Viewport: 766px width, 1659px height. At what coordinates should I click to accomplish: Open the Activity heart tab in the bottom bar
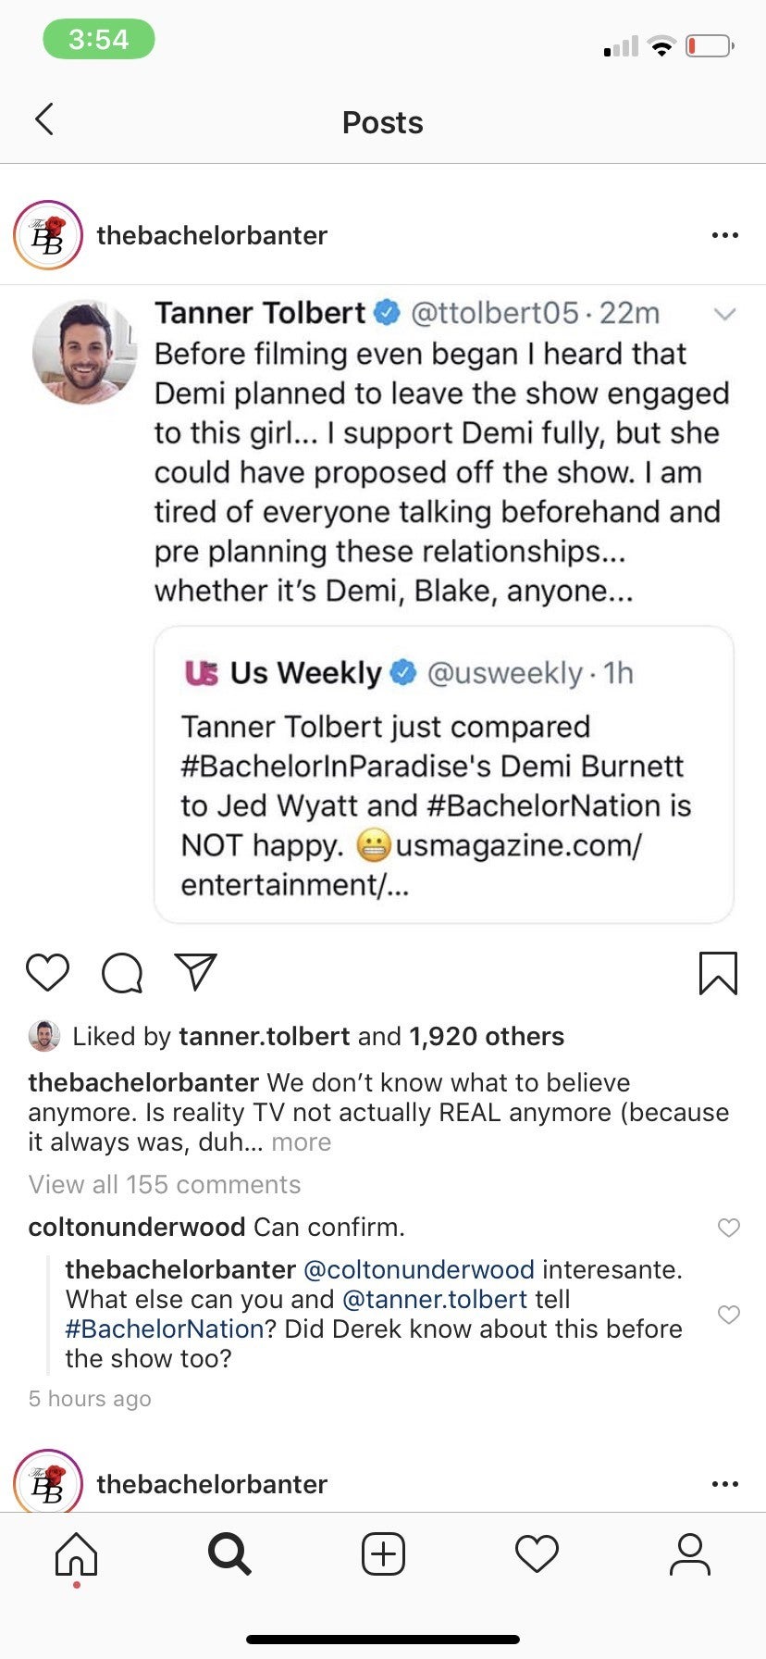(x=537, y=1554)
